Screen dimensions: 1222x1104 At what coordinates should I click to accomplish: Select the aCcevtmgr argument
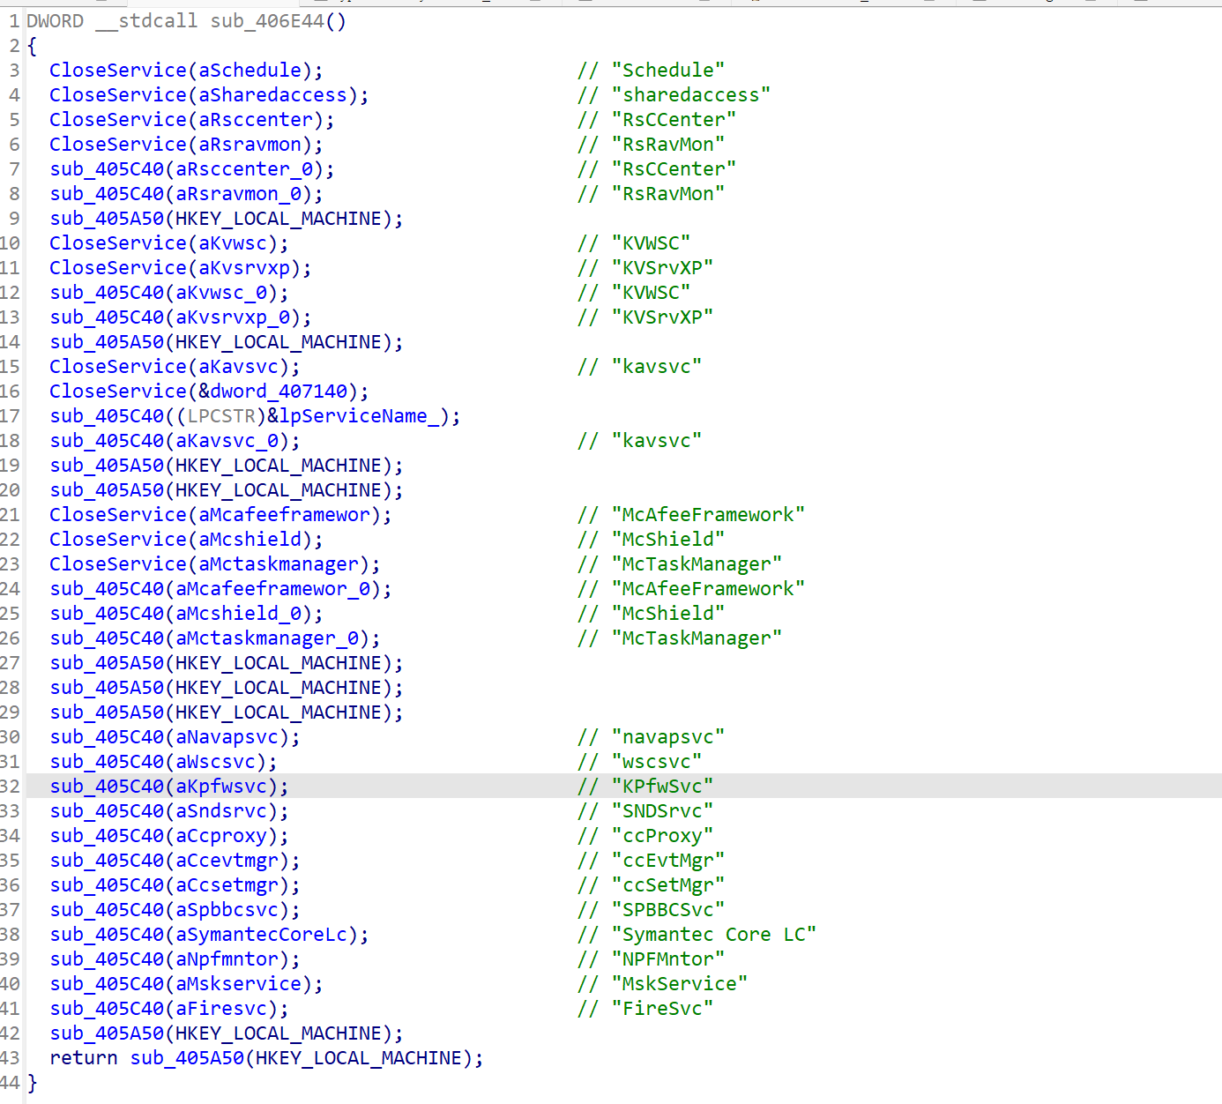tap(227, 860)
